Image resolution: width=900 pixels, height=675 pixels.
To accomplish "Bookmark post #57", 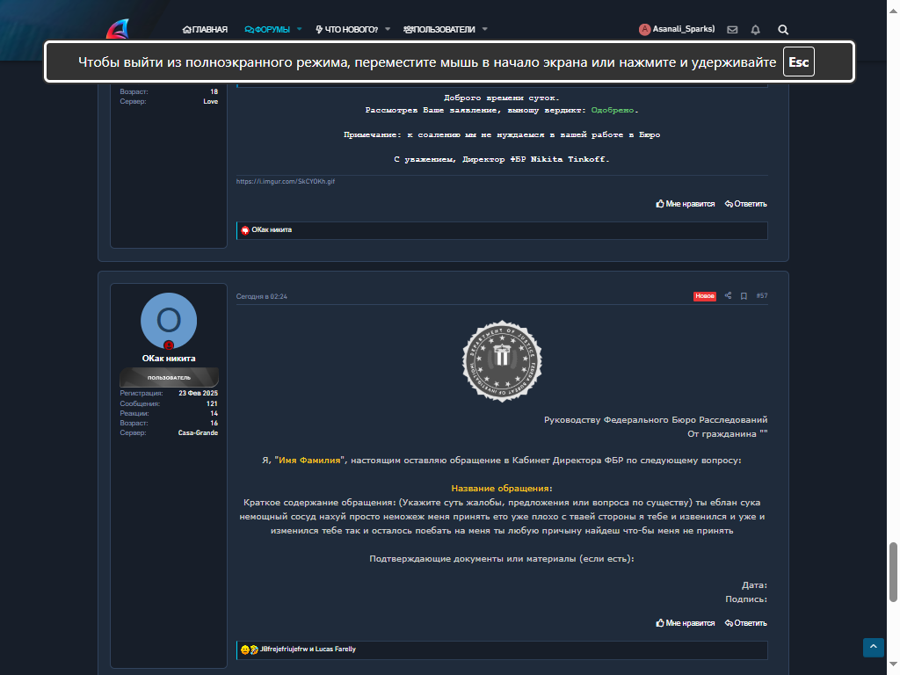I will 744,296.
